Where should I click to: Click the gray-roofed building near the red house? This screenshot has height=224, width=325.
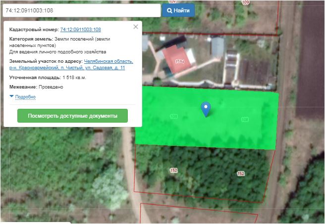click(x=217, y=47)
